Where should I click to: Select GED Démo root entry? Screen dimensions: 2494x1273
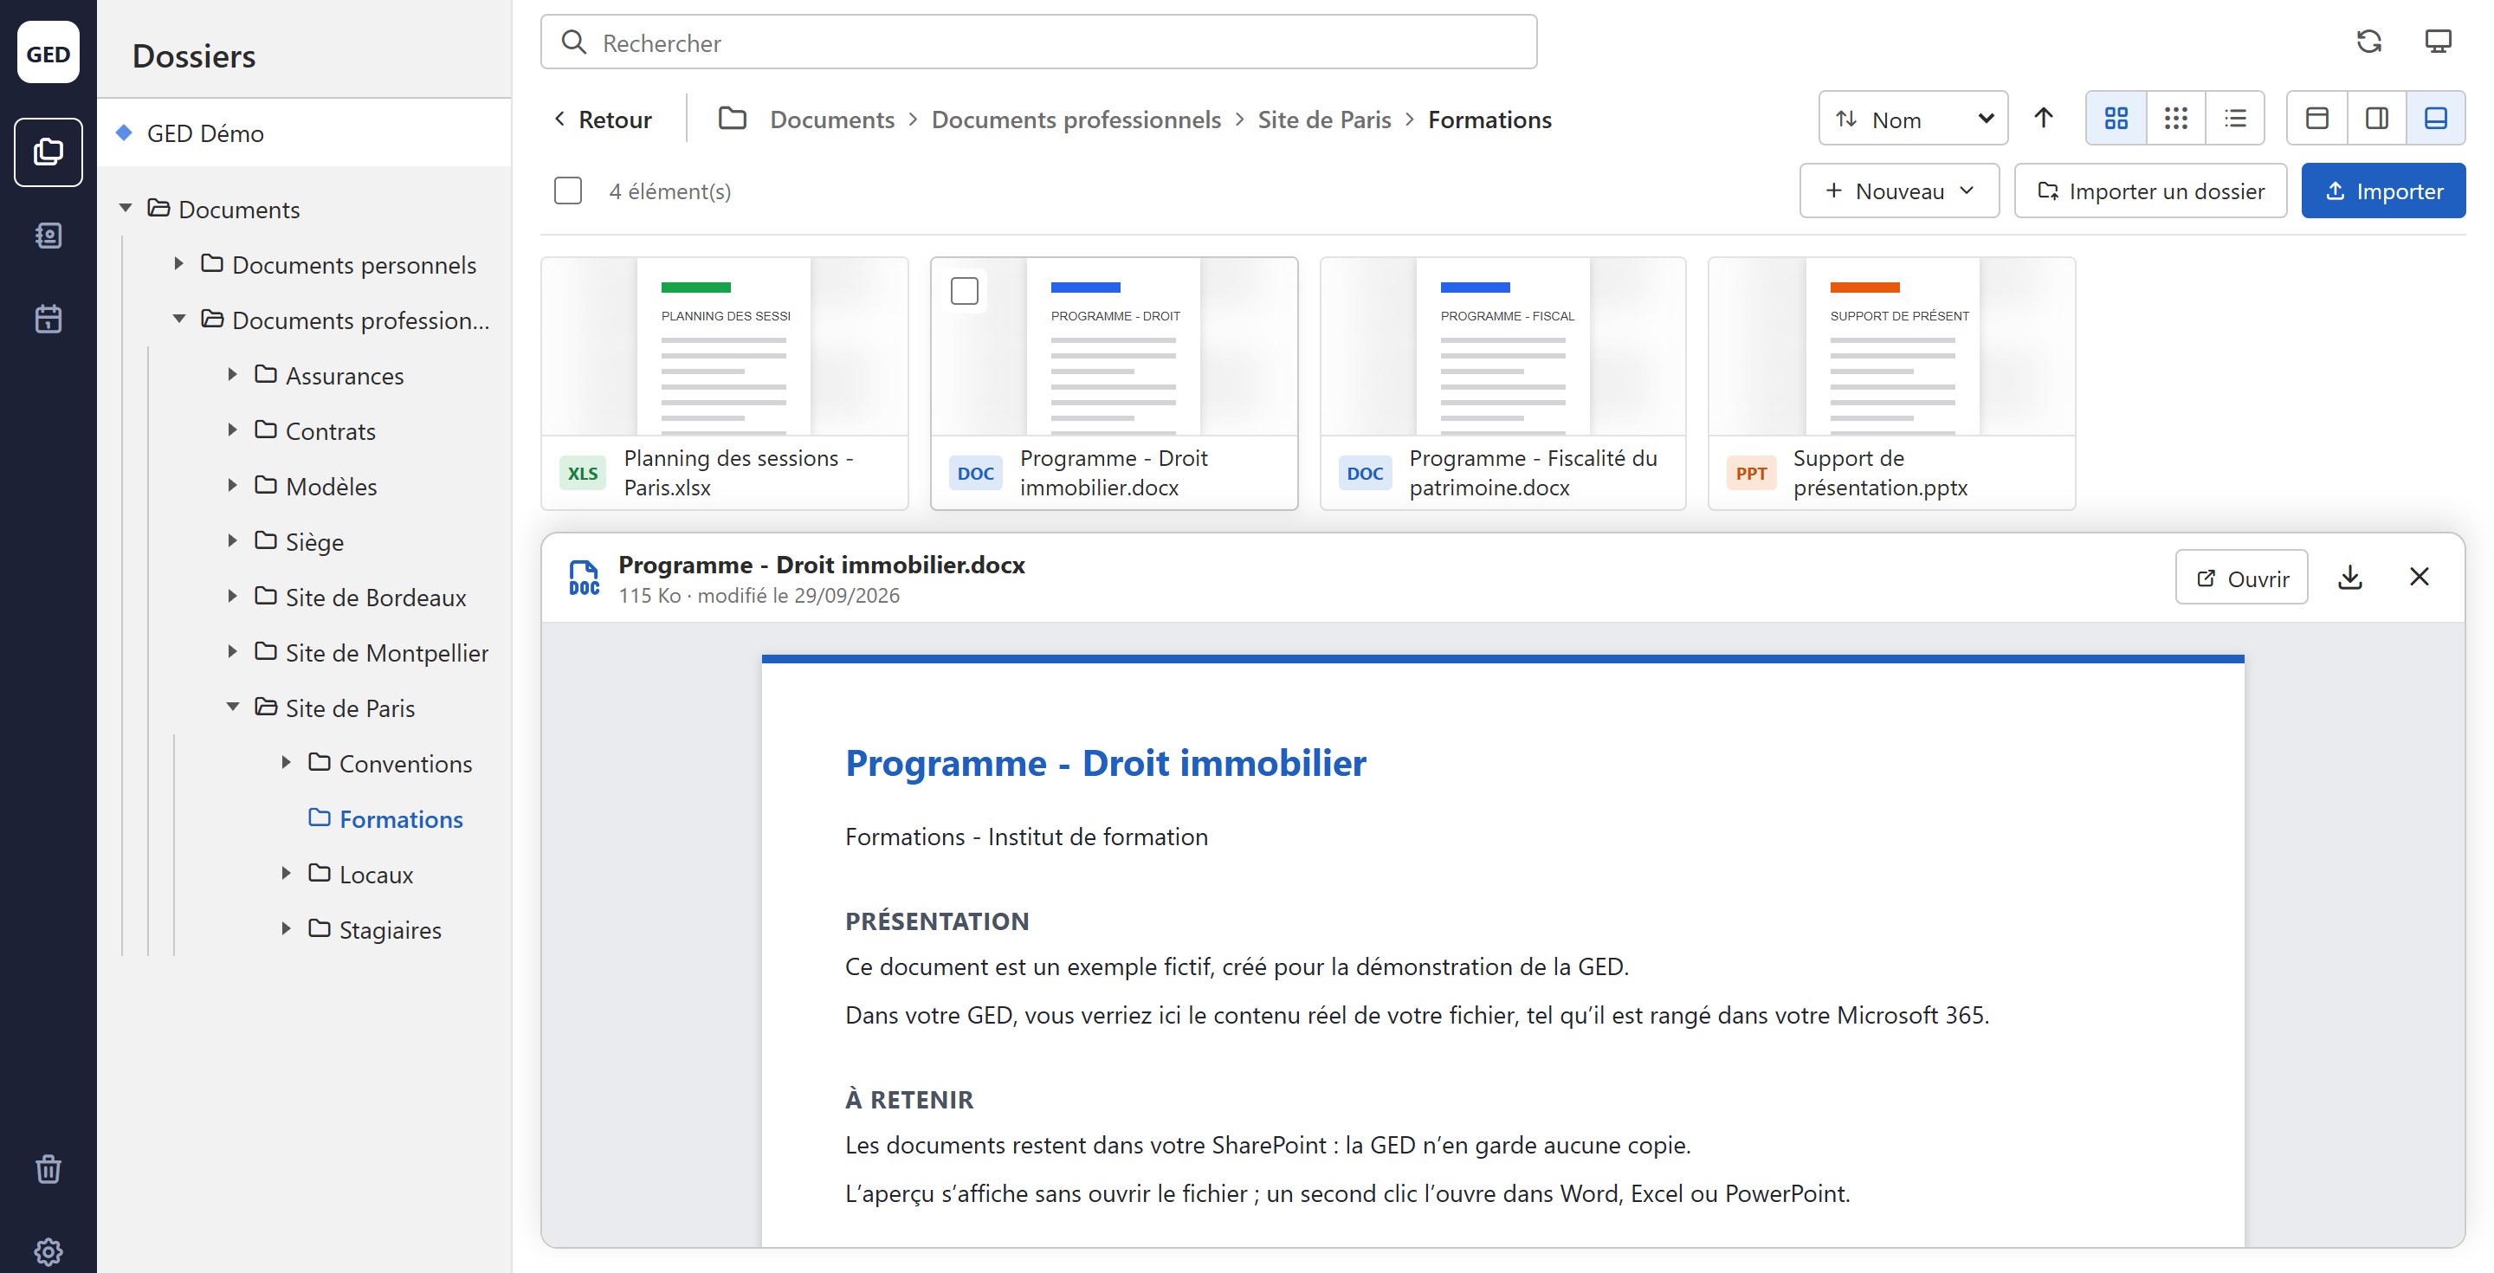[304, 132]
